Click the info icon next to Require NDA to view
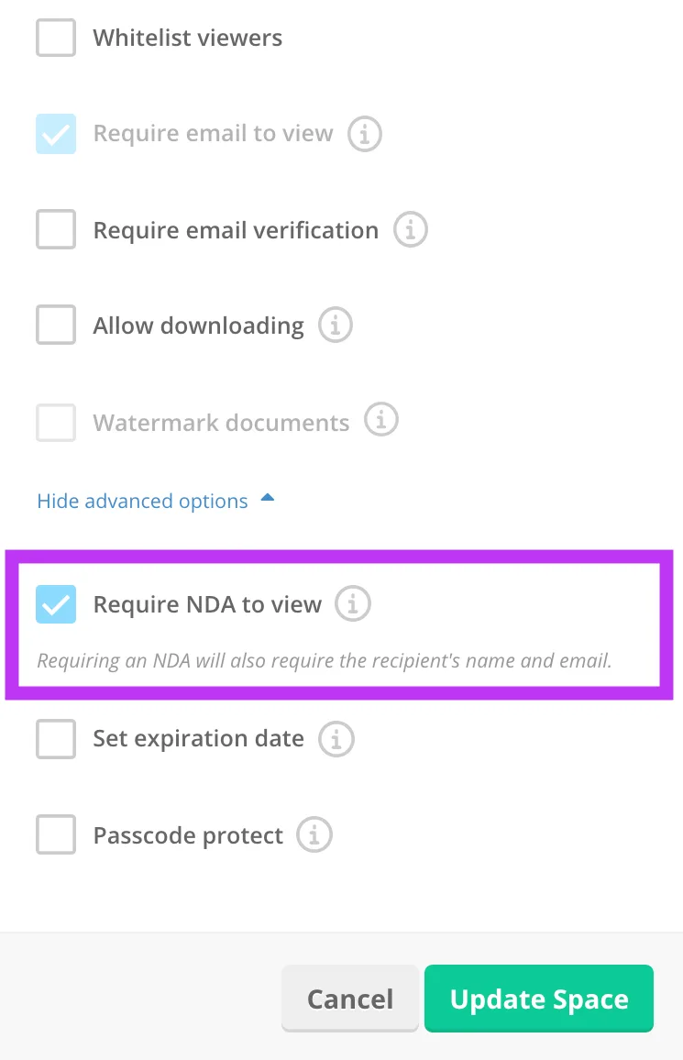The width and height of the screenshot is (683, 1060). tap(353, 603)
